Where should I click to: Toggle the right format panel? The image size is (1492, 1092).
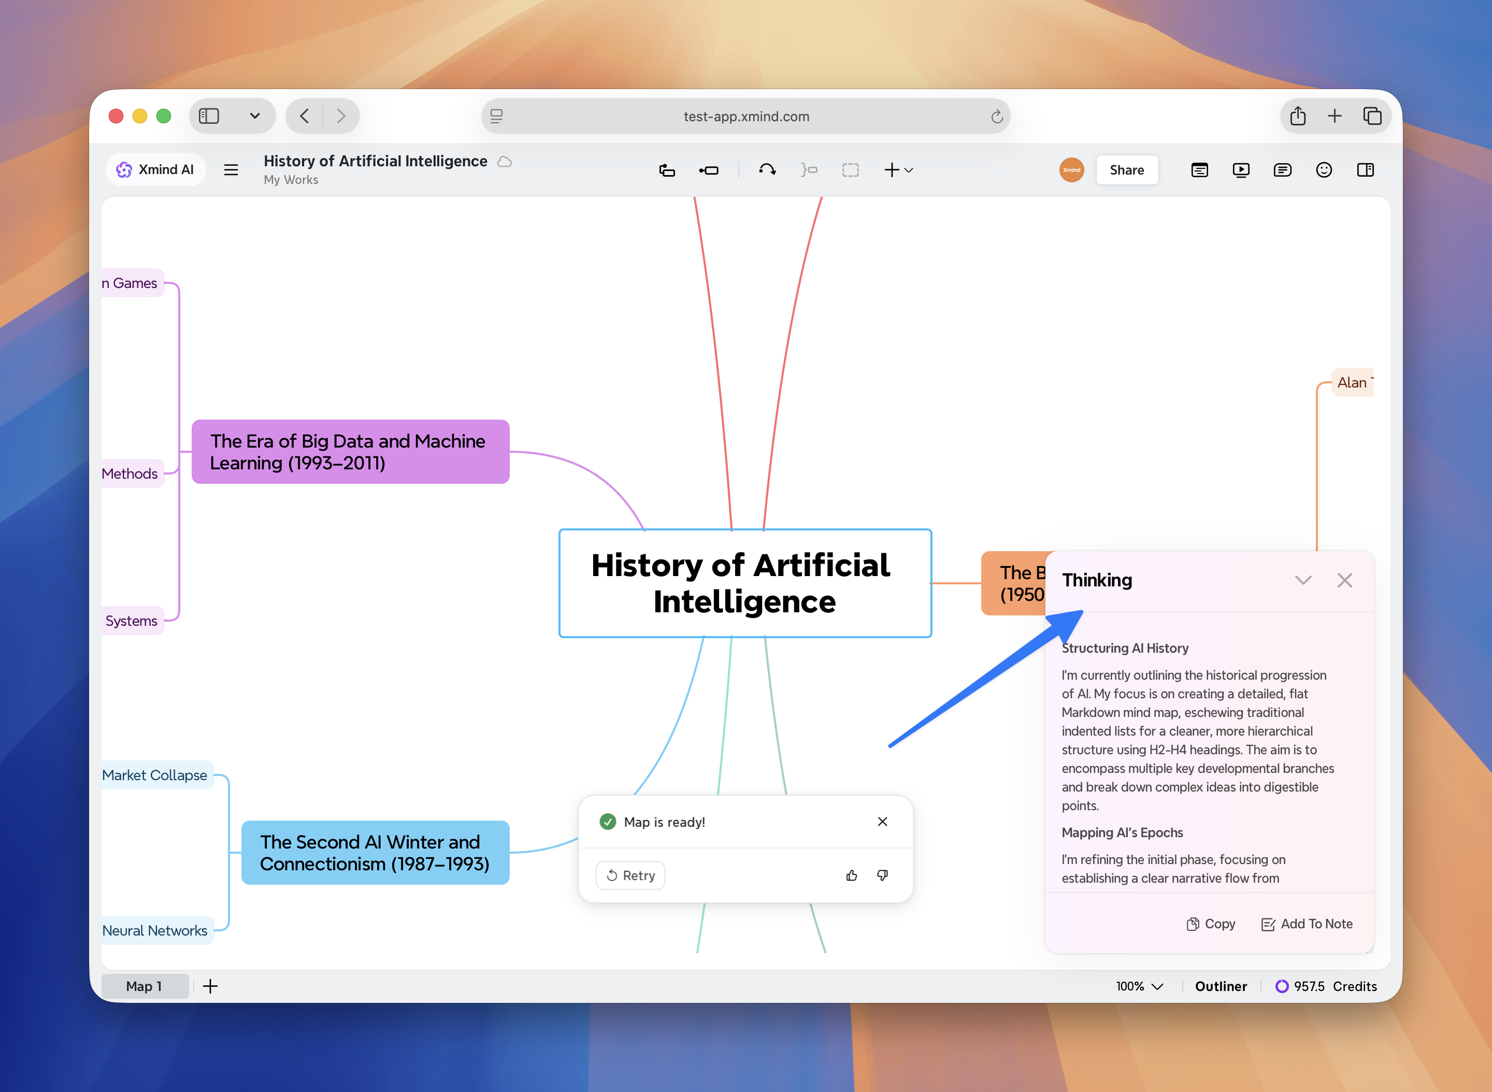[x=1366, y=170]
